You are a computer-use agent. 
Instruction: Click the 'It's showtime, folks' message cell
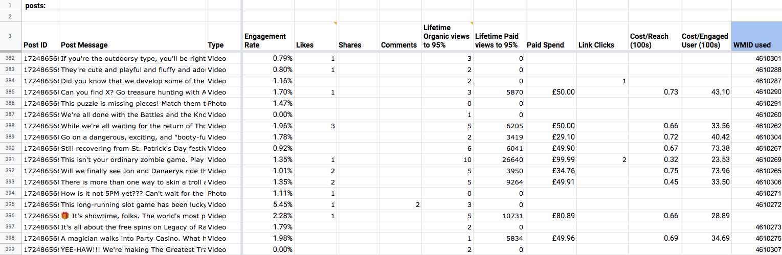tap(132, 216)
